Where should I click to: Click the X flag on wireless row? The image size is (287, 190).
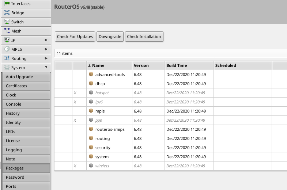click(x=75, y=166)
